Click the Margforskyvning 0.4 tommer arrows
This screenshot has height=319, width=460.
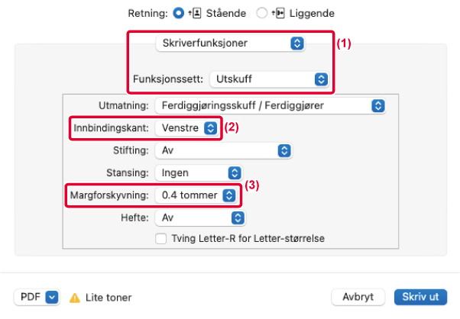229,195
